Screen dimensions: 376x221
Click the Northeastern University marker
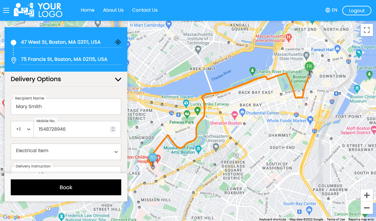pyautogui.click(x=216, y=148)
